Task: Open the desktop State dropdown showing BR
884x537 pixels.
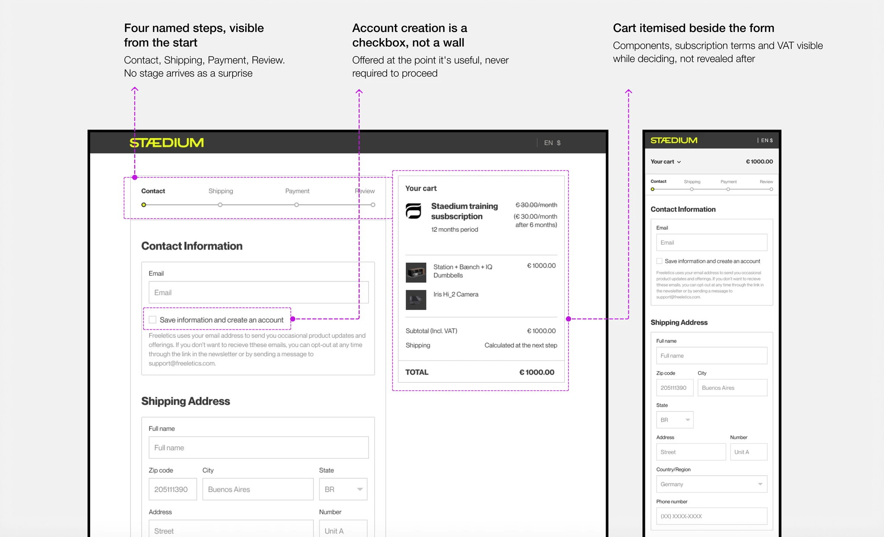Action: [343, 489]
